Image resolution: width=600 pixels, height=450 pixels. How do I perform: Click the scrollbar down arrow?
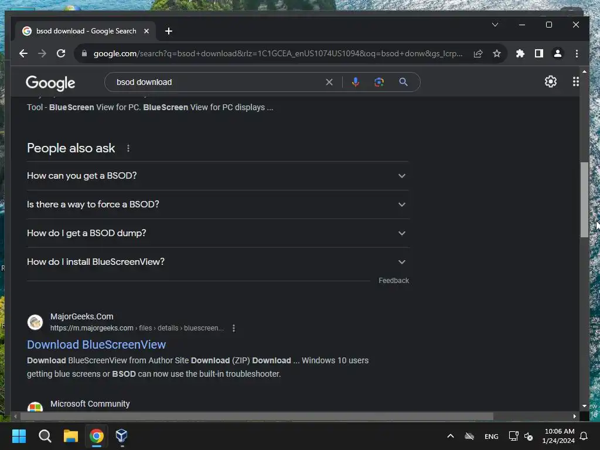click(x=584, y=406)
